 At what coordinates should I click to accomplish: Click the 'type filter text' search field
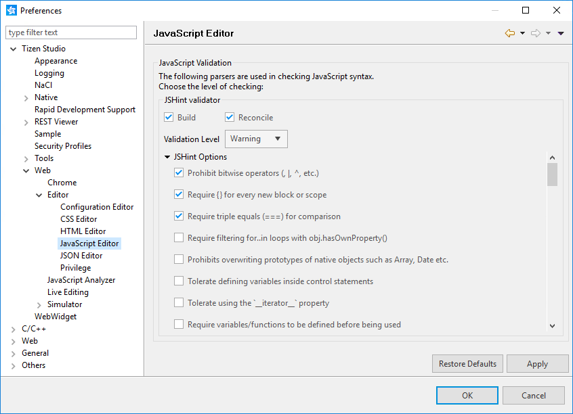[x=70, y=32]
